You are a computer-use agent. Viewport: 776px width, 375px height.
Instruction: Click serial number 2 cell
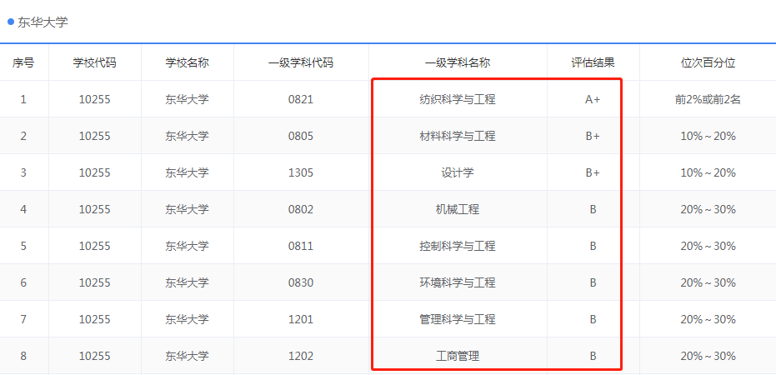click(x=23, y=136)
